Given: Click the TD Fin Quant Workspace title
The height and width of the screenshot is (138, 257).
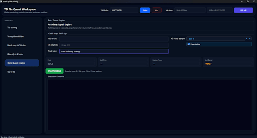Looking at the screenshot, I should coord(20,9).
